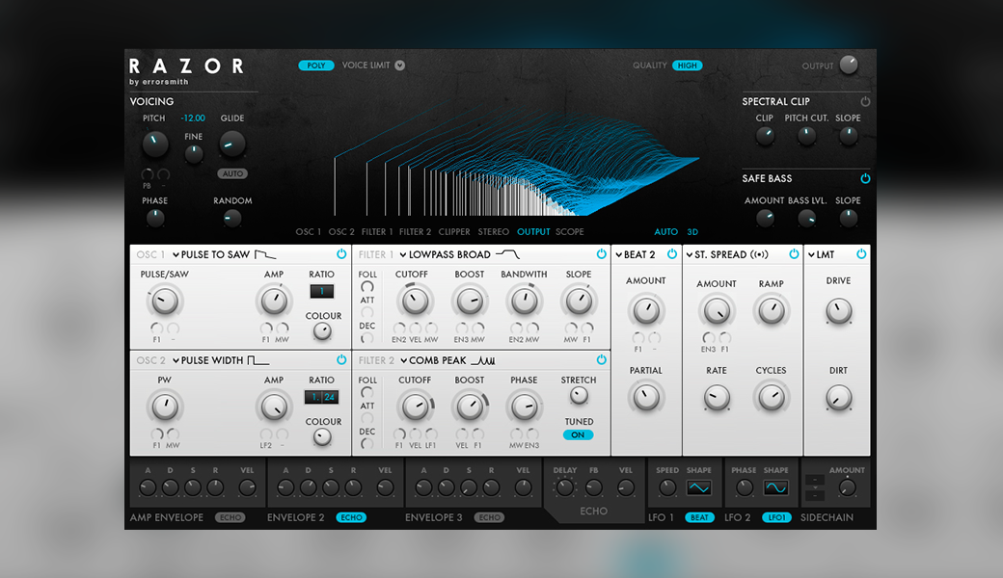Toggle Safe Bass power icon
This screenshot has width=1003, height=578.
tap(865, 179)
